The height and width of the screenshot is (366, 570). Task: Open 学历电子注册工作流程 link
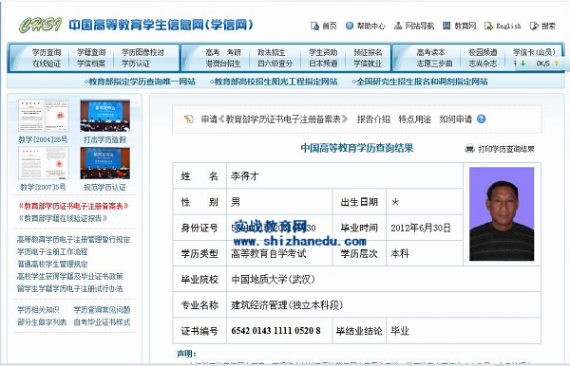click(52, 252)
